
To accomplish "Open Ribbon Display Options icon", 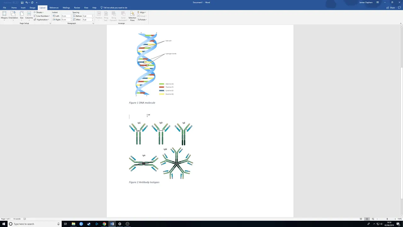I will tap(377, 3).
